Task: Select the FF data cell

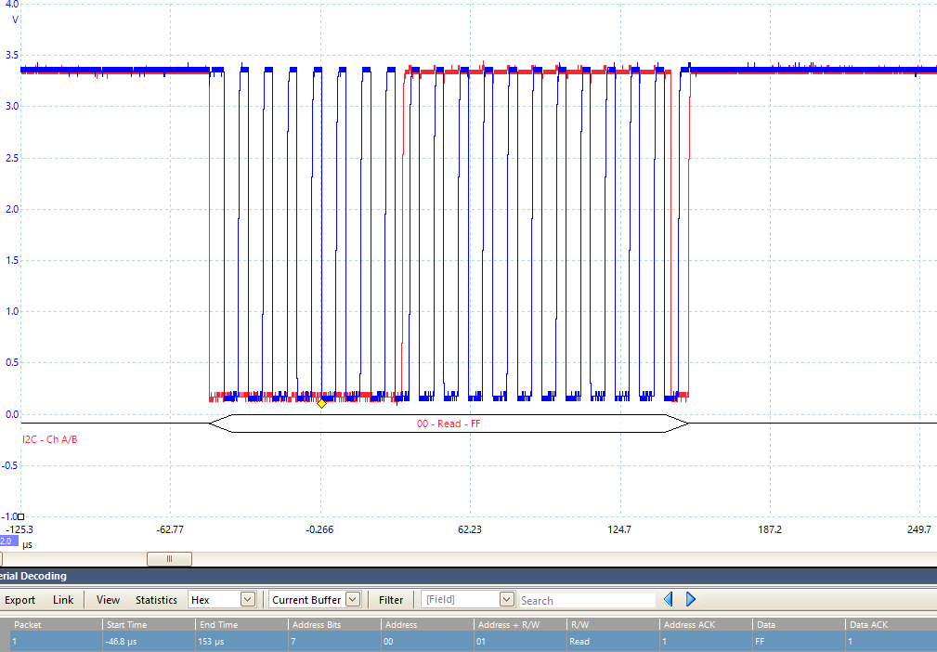Action: pos(799,641)
